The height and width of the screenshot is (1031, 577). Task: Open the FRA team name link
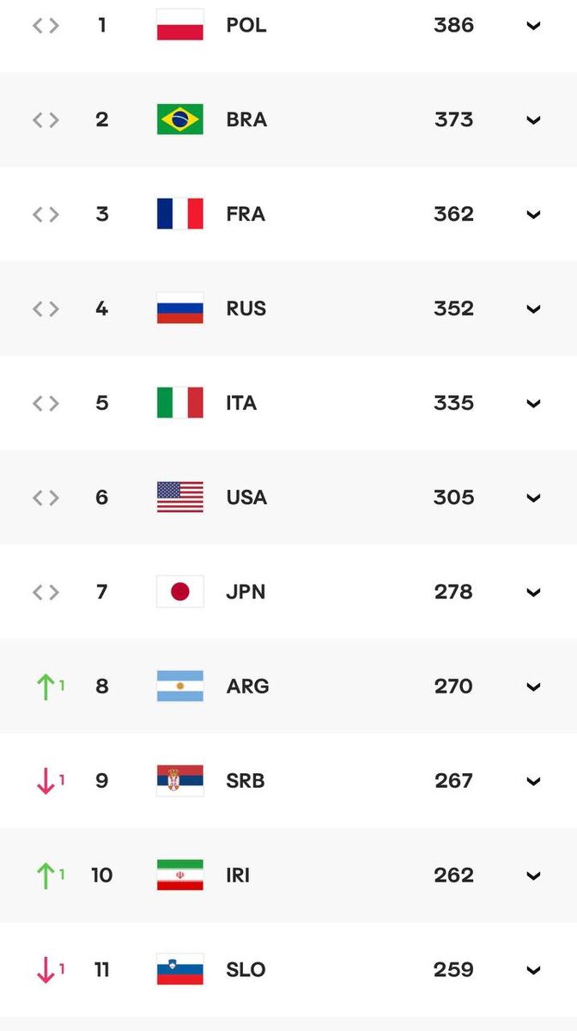(246, 214)
